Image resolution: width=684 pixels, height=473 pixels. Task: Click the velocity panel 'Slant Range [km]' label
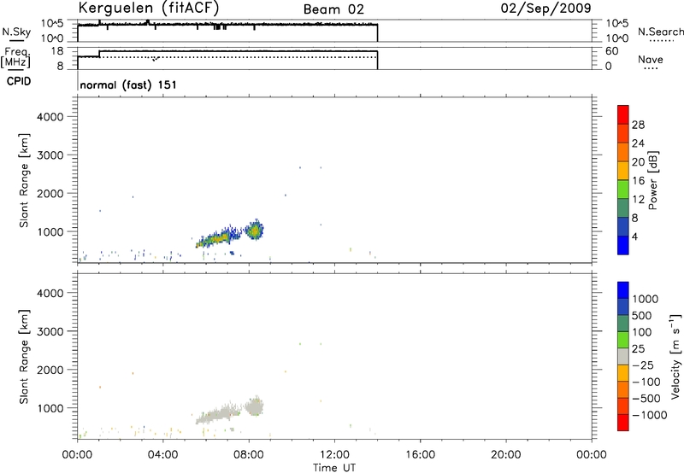[24, 356]
